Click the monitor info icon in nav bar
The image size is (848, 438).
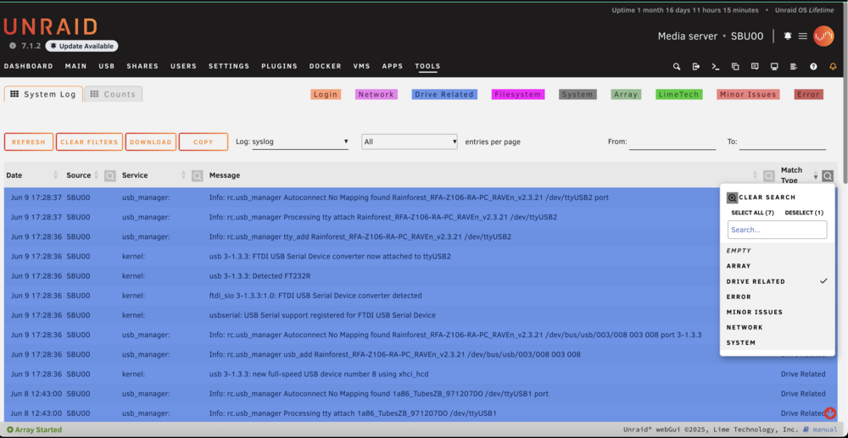pyautogui.click(x=774, y=66)
